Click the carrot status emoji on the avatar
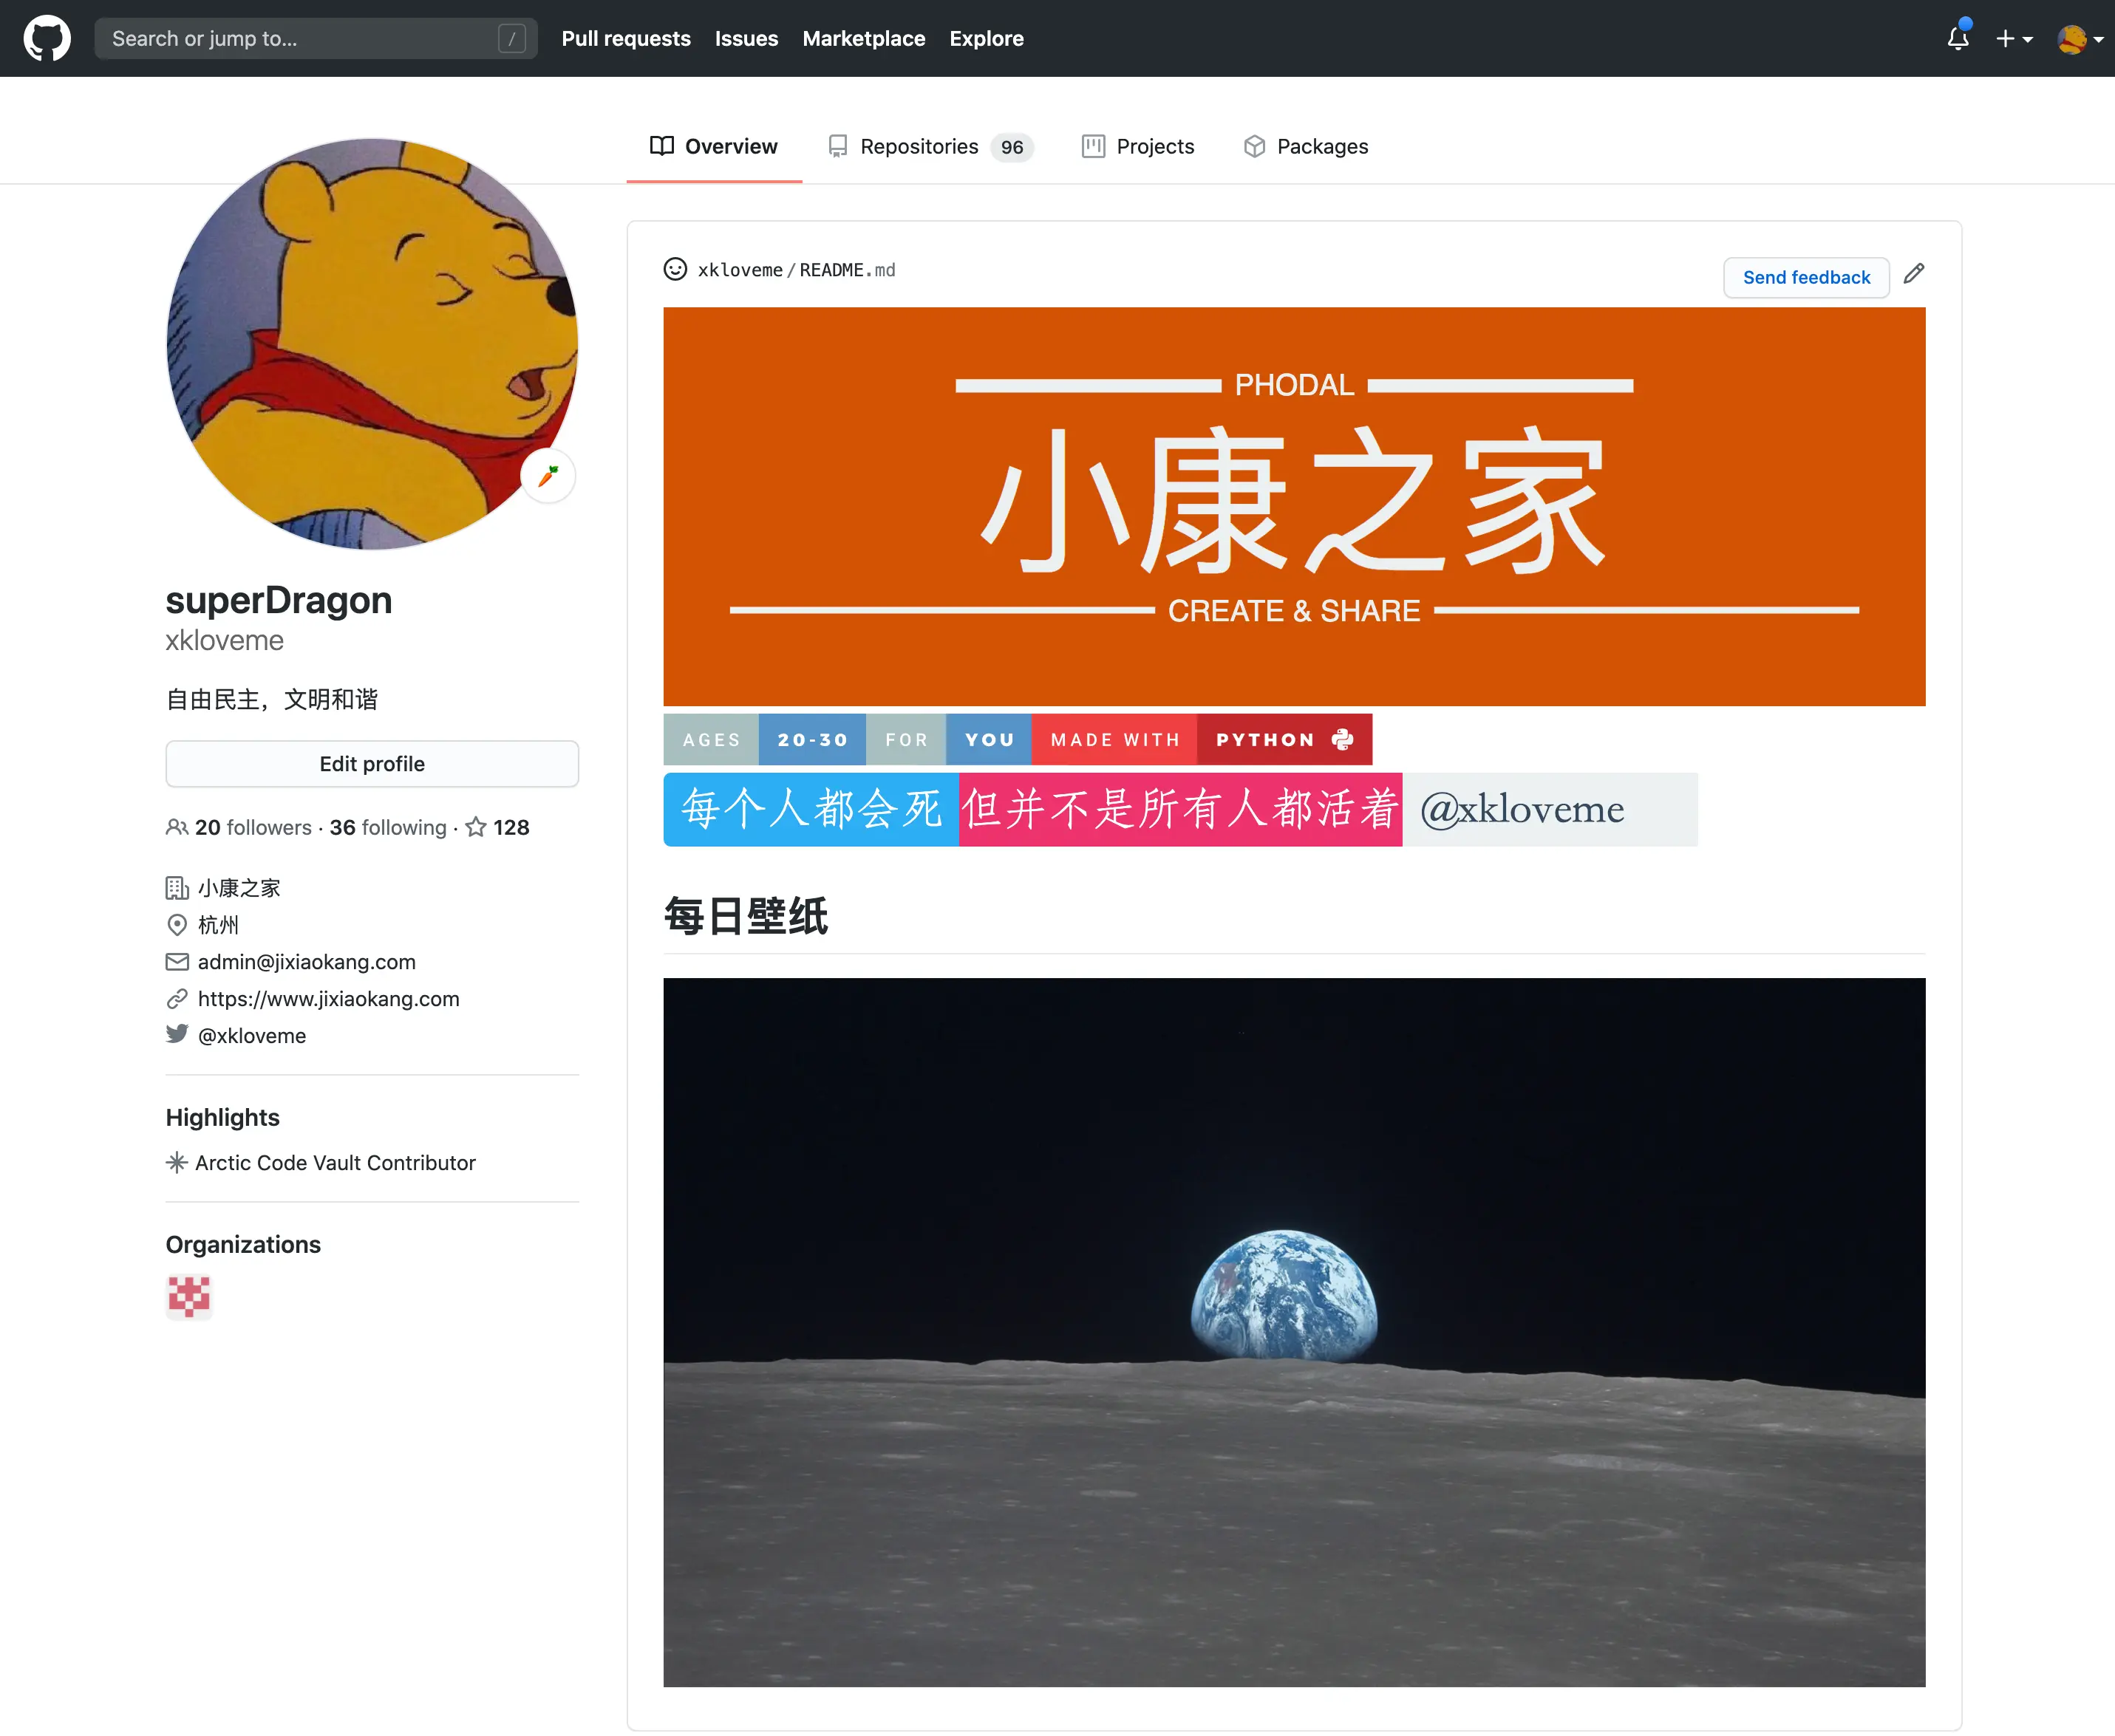 (x=548, y=476)
